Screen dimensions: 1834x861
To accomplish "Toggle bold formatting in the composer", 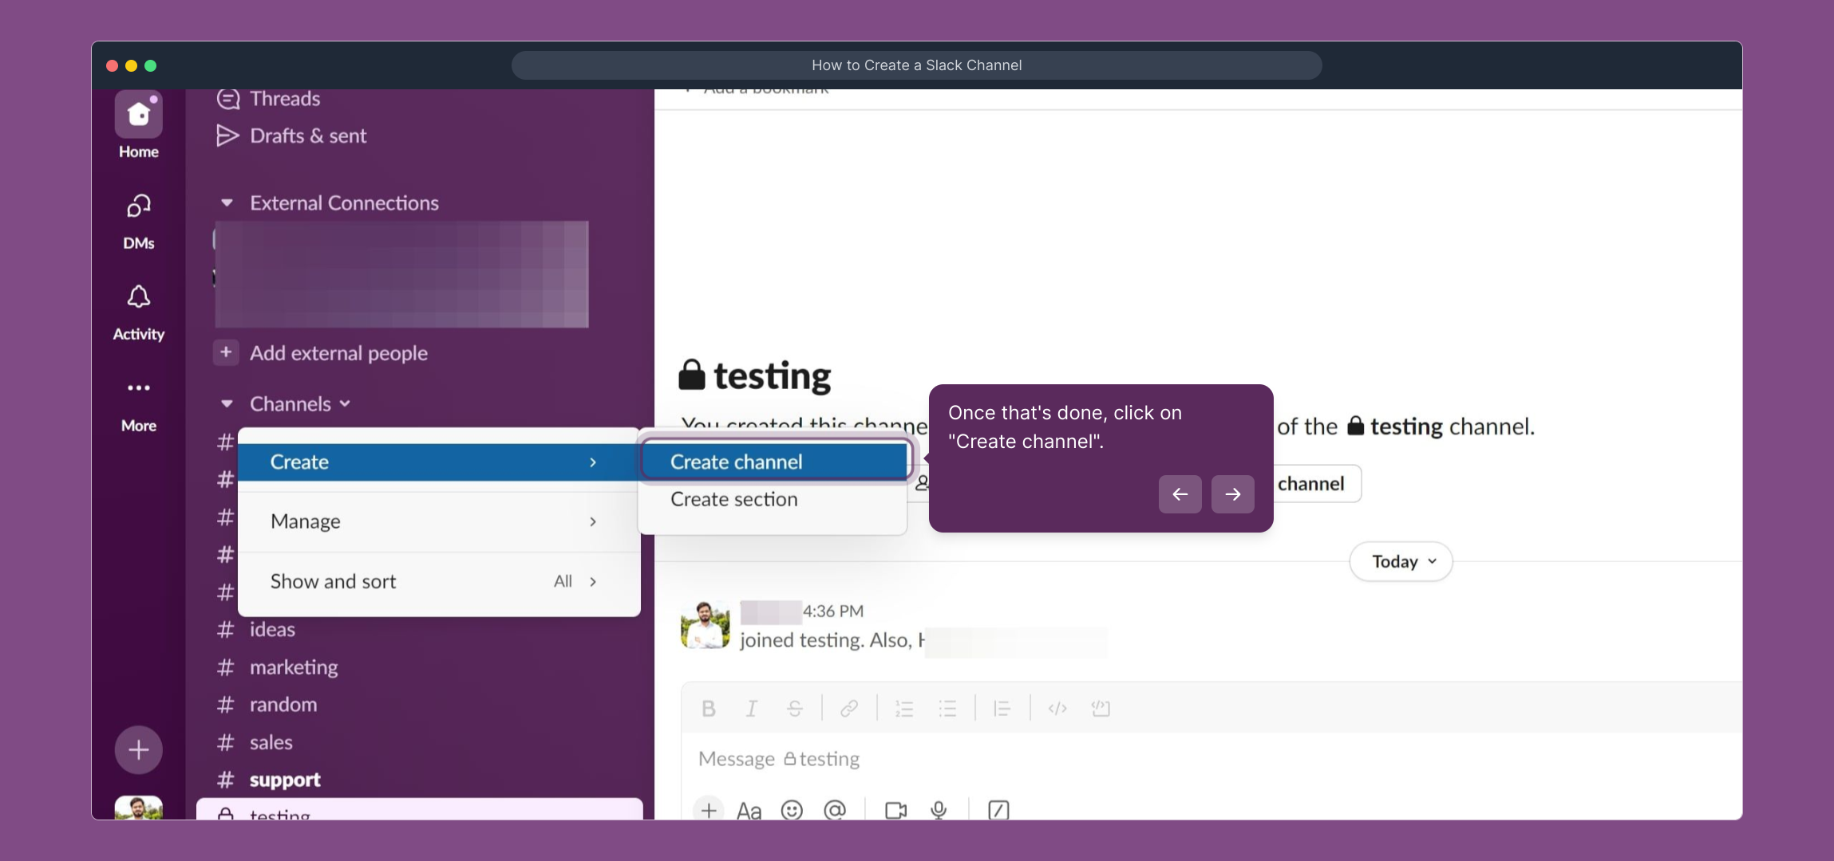I will pos(708,708).
